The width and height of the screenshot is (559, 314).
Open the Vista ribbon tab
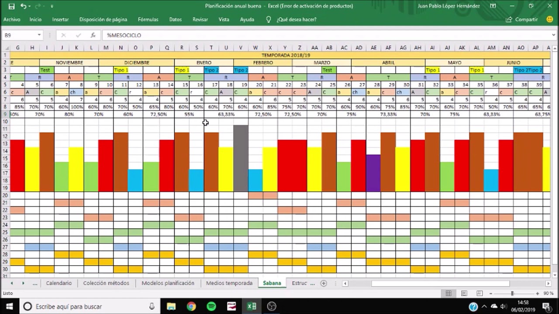pos(224,19)
